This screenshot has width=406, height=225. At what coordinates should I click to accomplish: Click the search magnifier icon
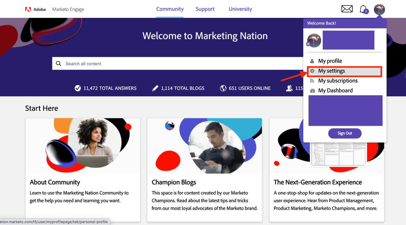point(59,63)
